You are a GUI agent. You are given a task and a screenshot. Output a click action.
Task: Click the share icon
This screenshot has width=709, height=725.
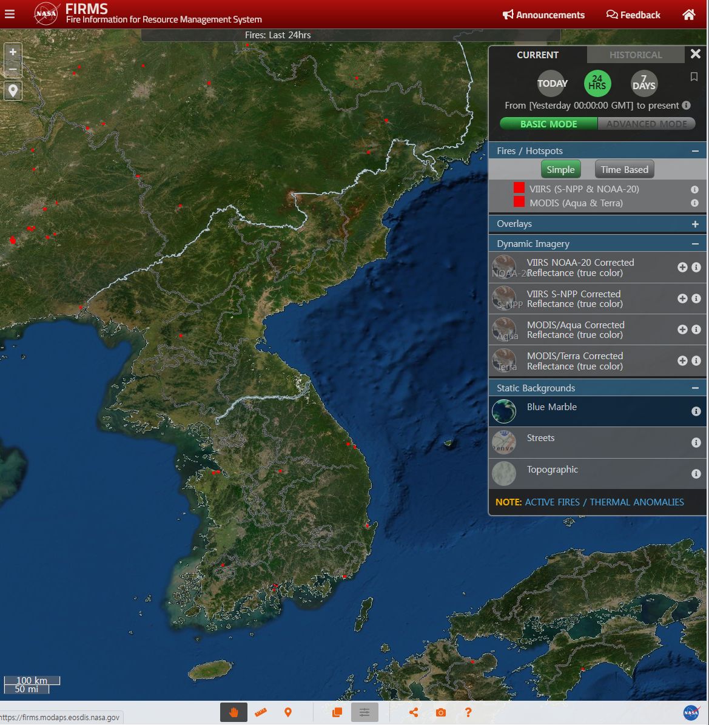(413, 712)
